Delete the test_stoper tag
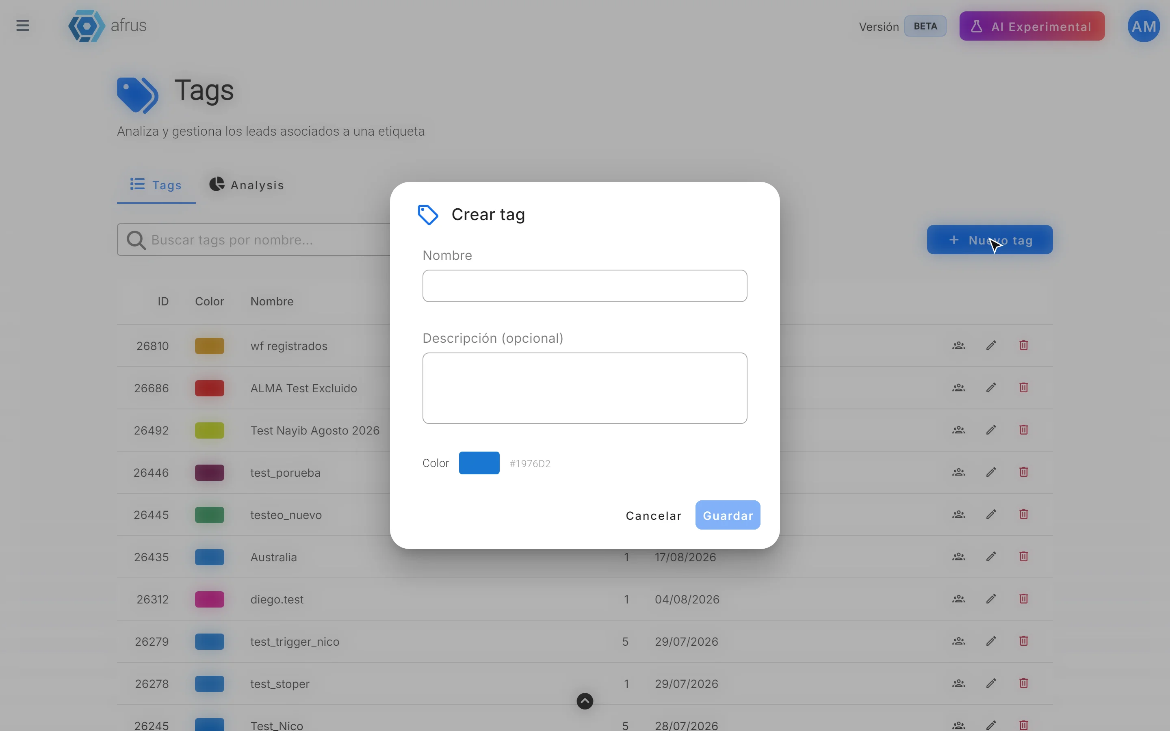Screen dimensions: 1170x731 pos(1023,683)
